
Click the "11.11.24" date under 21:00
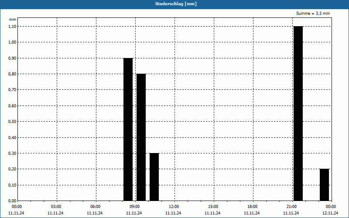[291, 213]
